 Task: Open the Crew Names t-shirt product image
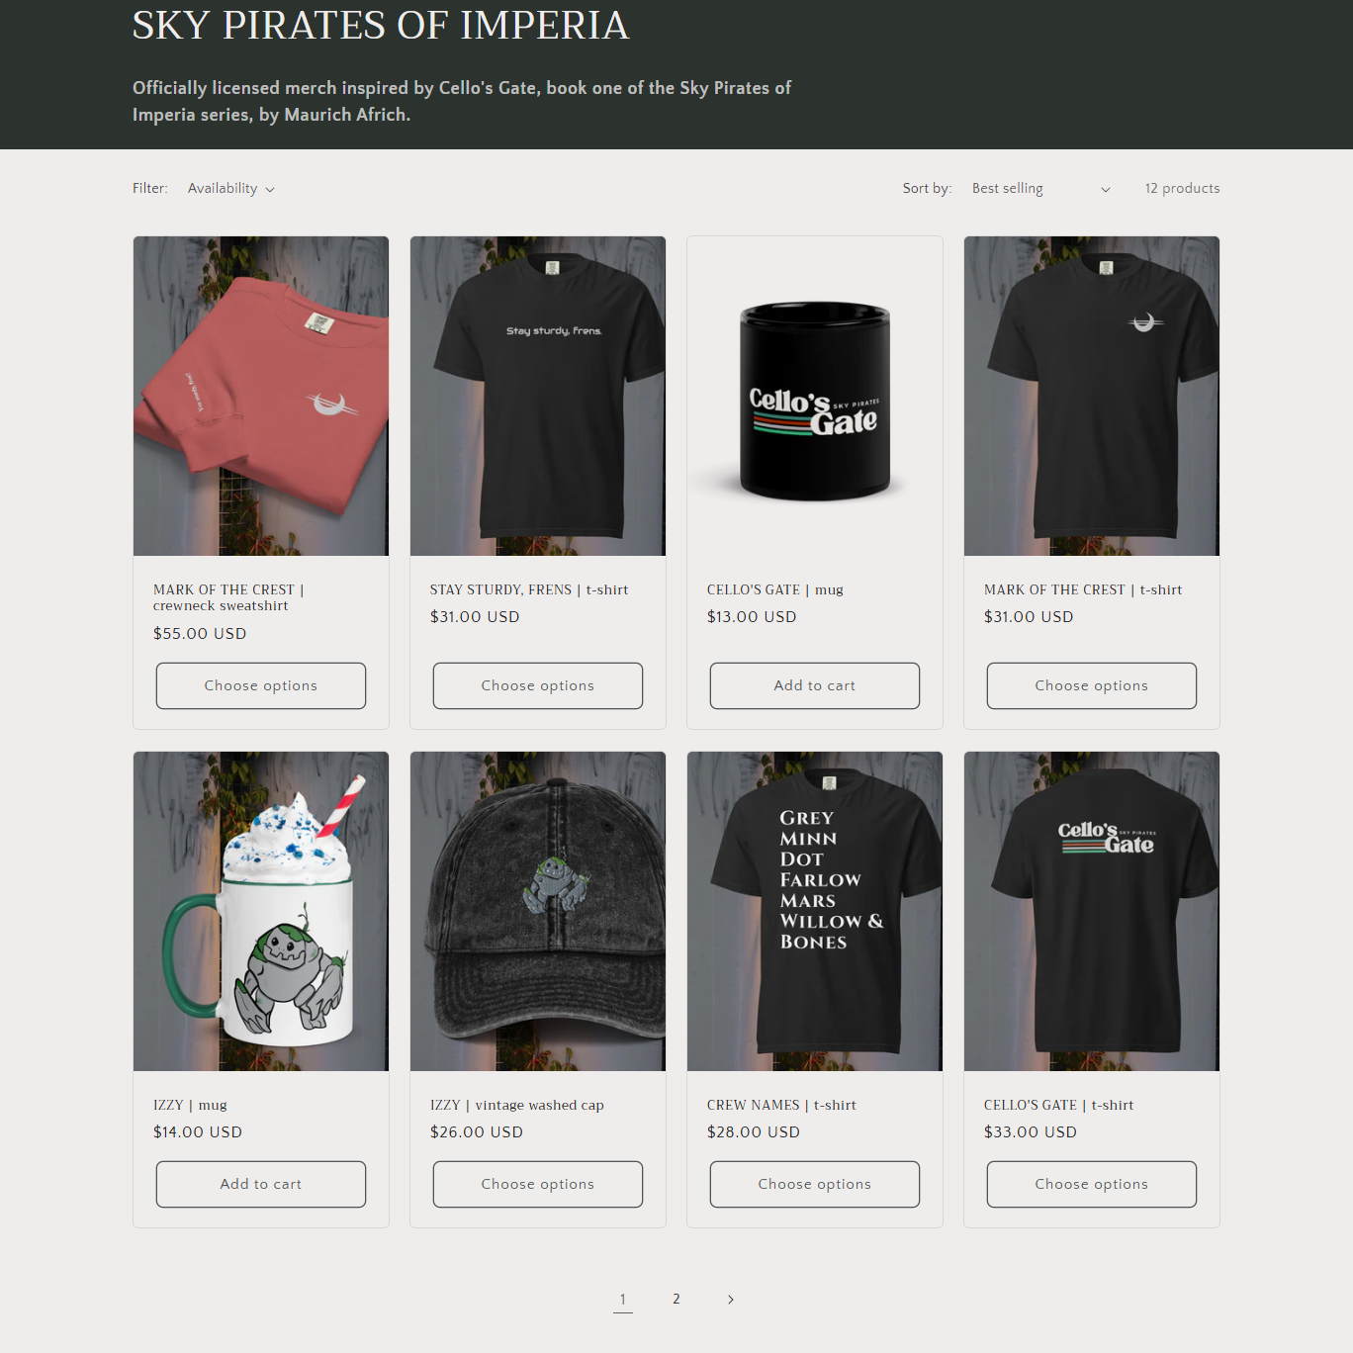tap(815, 911)
